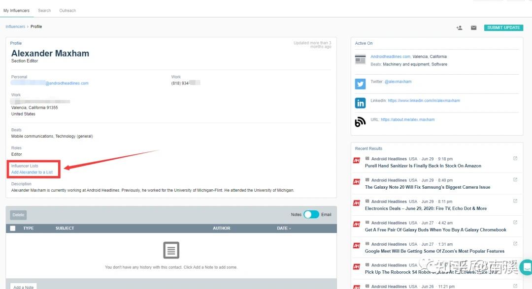Click the add contact person icon
Viewport: 532px width, 289px height.
pyautogui.click(x=459, y=28)
